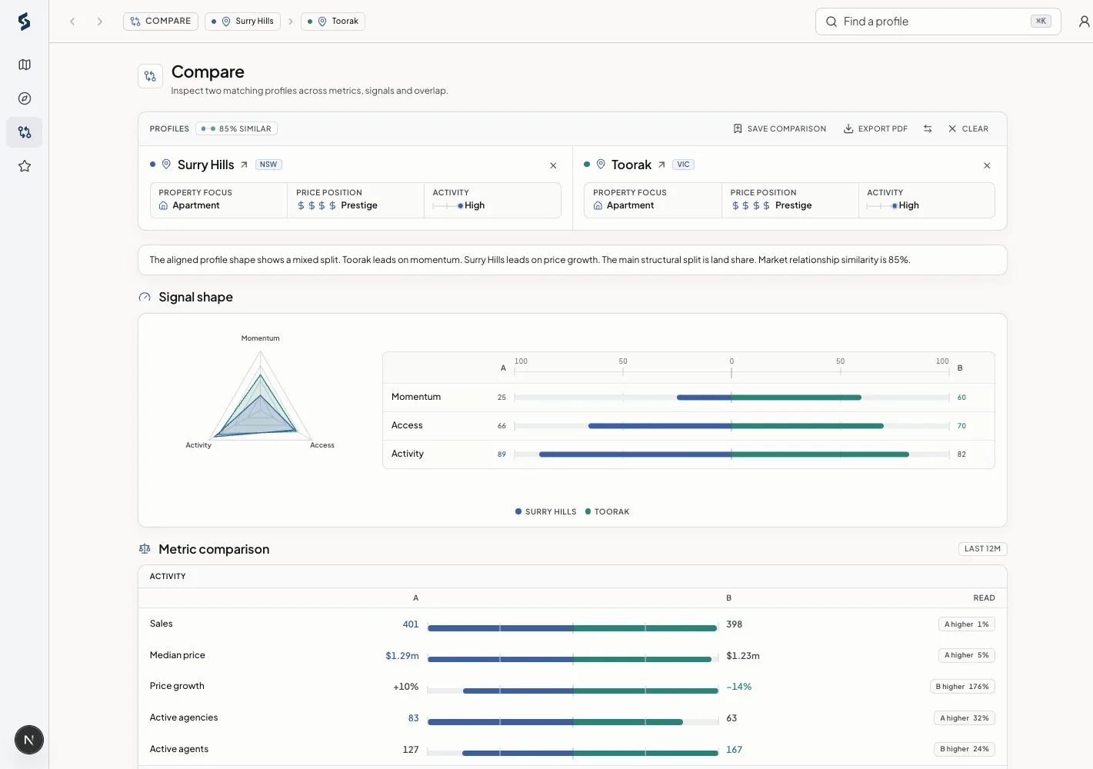Click the Surry Hills breadcrumb chip
This screenshot has width=1093, height=769.
coord(242,22)
